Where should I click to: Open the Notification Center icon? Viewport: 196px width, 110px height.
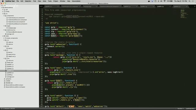[x=193, y=1]
